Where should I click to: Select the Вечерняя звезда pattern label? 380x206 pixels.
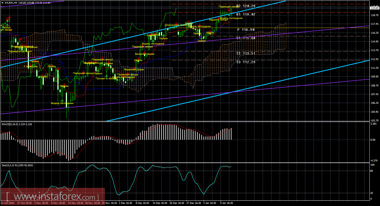click(x=144, y=54)
